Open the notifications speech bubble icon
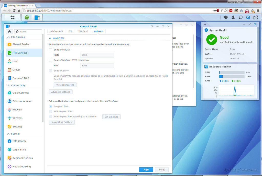 point(226,17)
